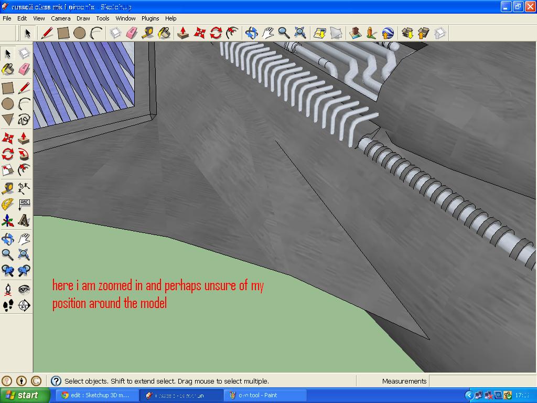Click the Paint Bucket in left palette
The image size is (537, 403).
click(x=7, y=69)
